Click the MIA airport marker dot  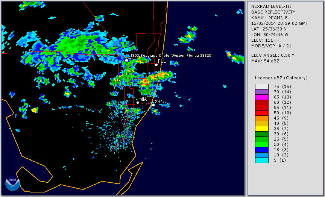pos(138,103)
